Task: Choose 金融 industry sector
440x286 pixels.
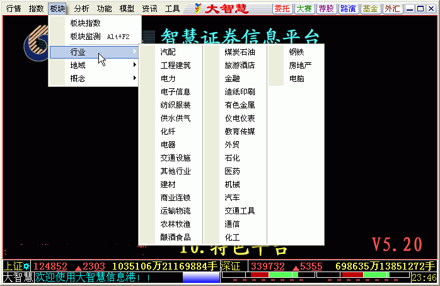Action: [235, 79]
